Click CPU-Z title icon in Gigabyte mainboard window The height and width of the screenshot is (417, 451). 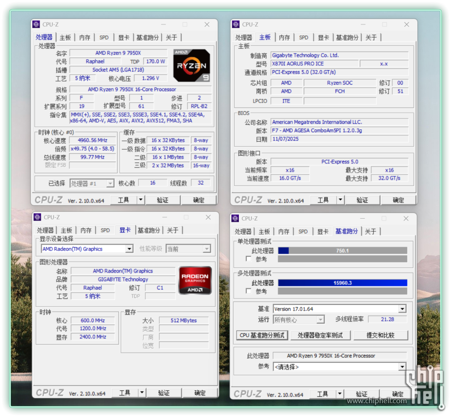point(236,24)
